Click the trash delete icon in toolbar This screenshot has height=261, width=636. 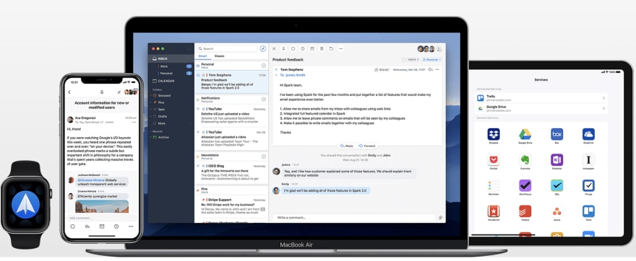(x=322, y=48)
